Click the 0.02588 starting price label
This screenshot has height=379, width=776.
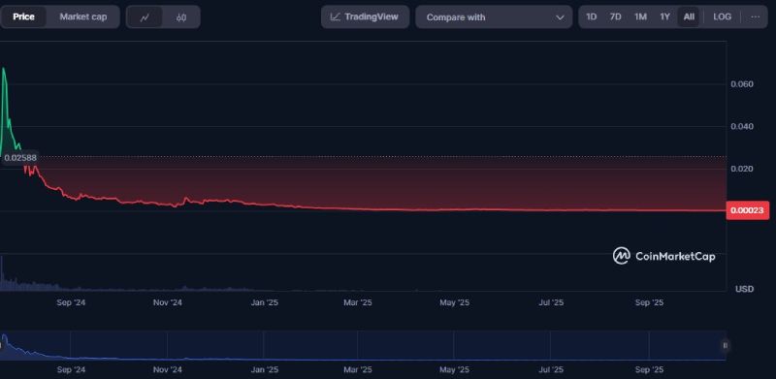pos(19,158)
